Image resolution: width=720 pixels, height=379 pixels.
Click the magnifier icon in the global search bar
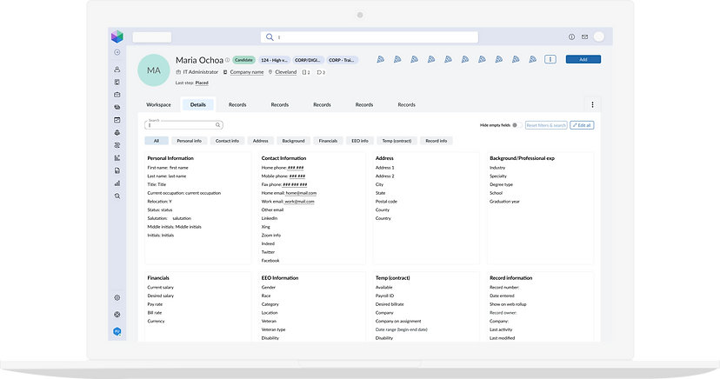click(270, 37)
